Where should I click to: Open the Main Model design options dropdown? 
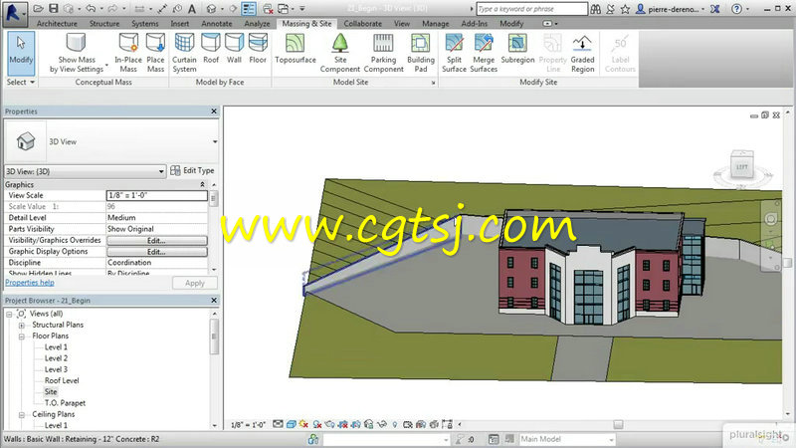click(611, 439)
